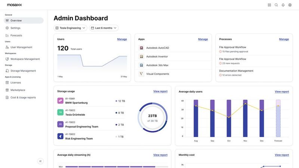Viewport: 299px width, 168px height.
Task: Click the Autodesk AutoCAD app icon
Action: [141, 48]
